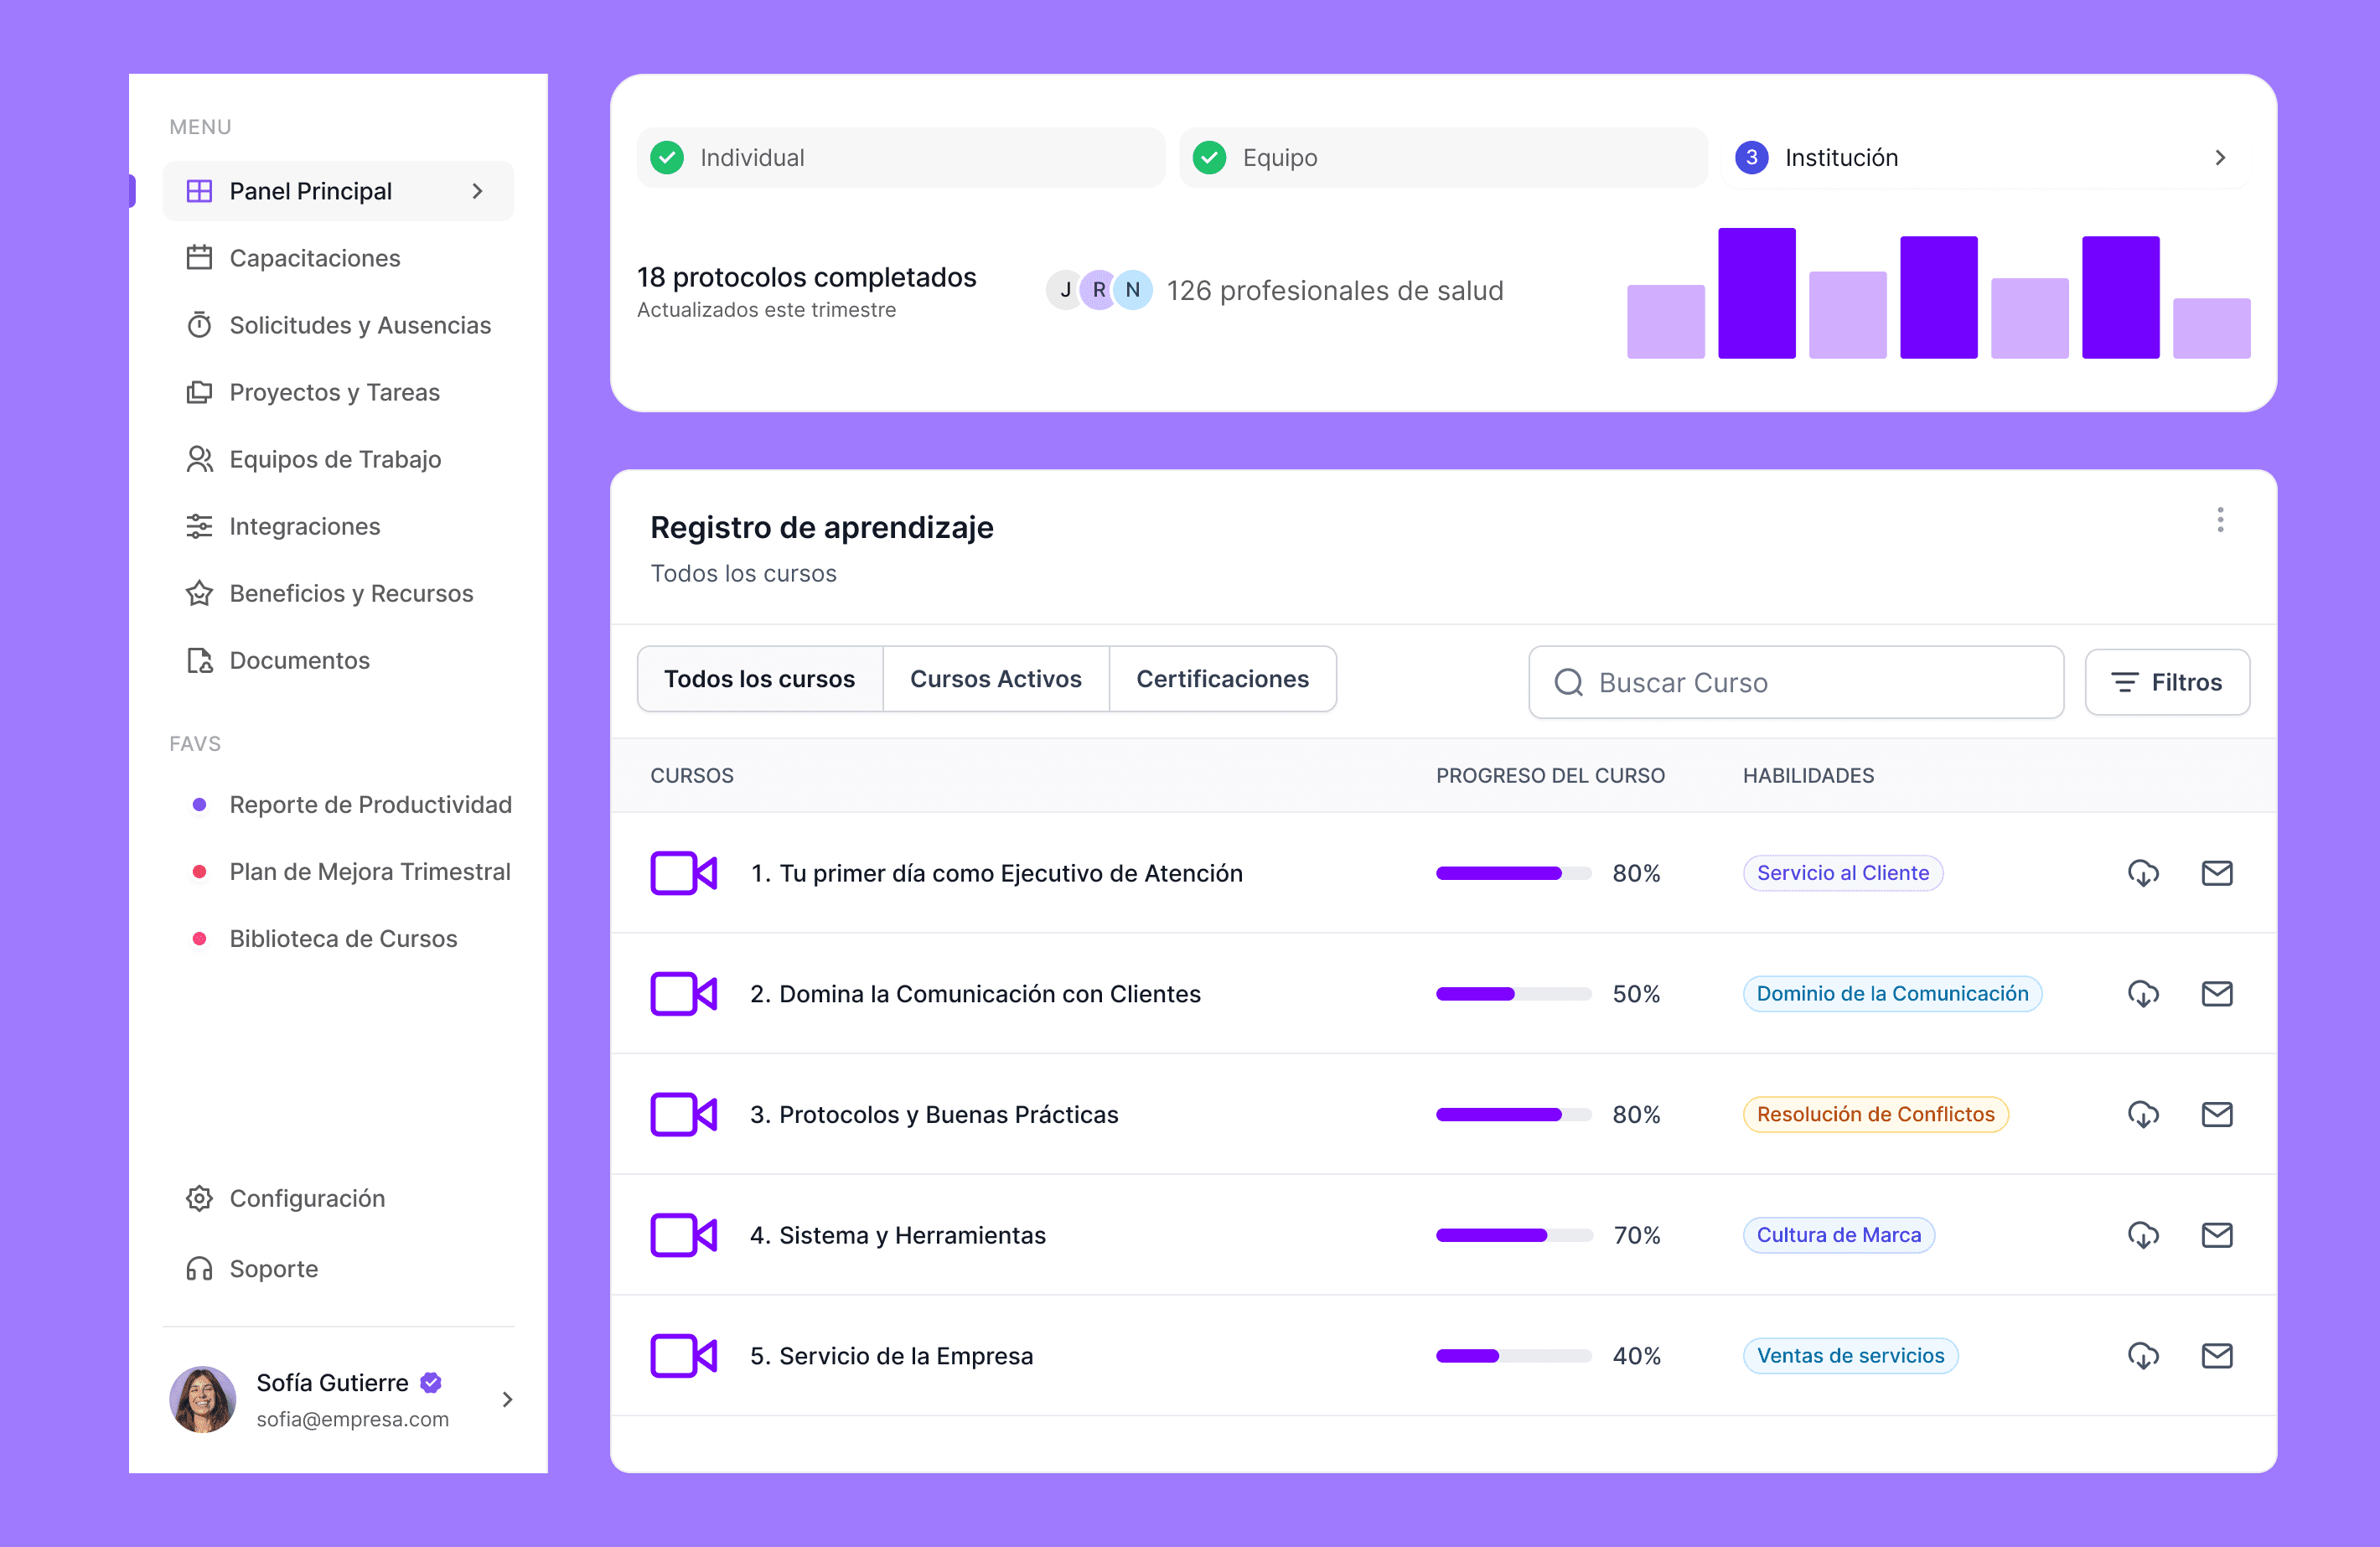Click video icon of Domina la Comunicación course
Screen dimensions: 2380x1547
tap(684, 994)
